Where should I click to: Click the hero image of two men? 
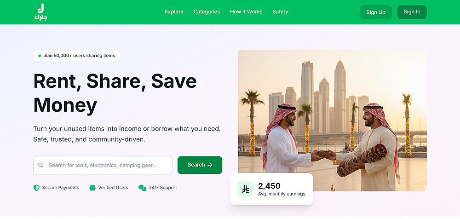pos(333,121)
